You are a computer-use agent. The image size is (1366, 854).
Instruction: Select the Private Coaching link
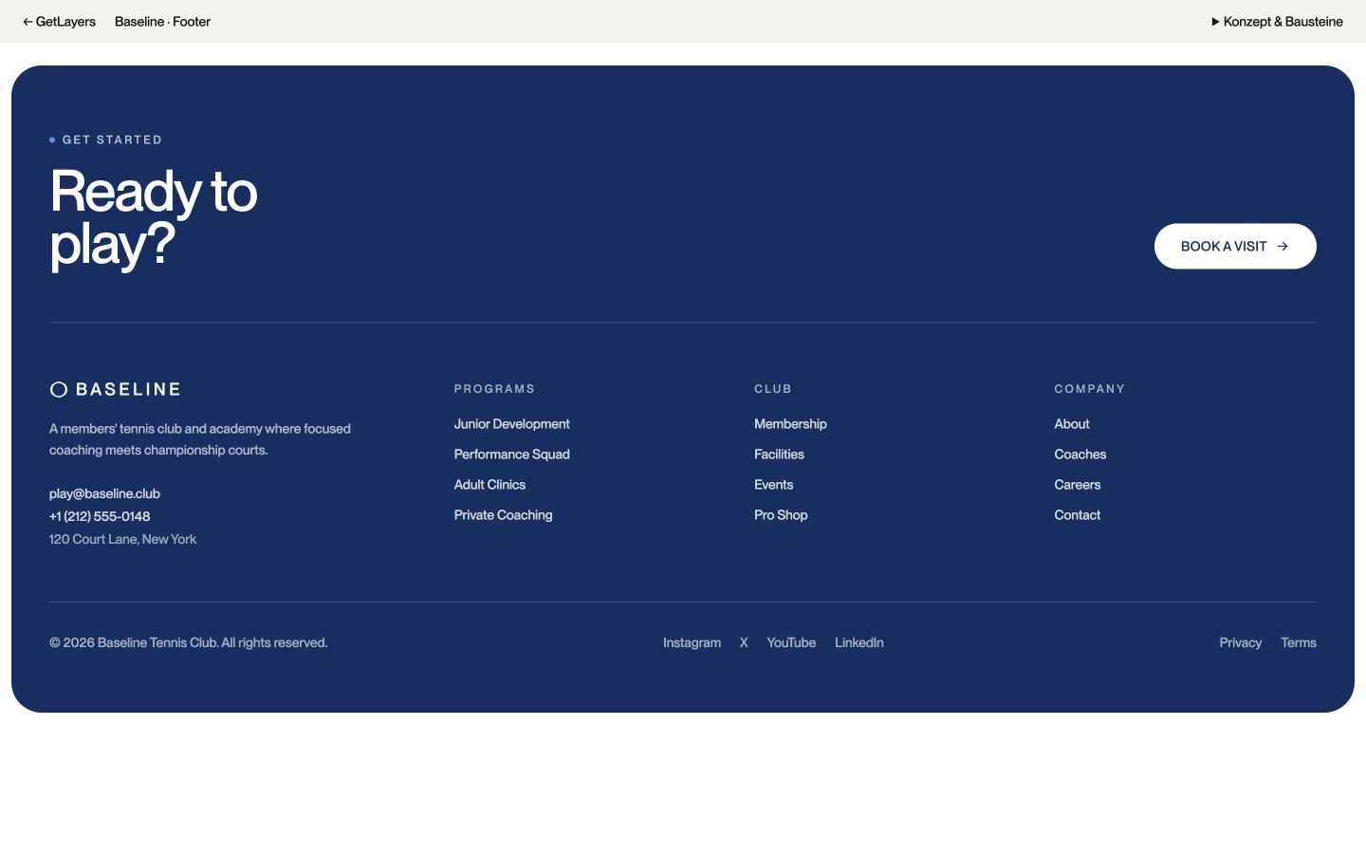(504, 515)
